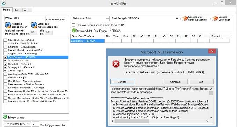Uncheck the Sabah II - Neftchi II match
This screenshot has height=127, width=237.
[x=5, y=64]
